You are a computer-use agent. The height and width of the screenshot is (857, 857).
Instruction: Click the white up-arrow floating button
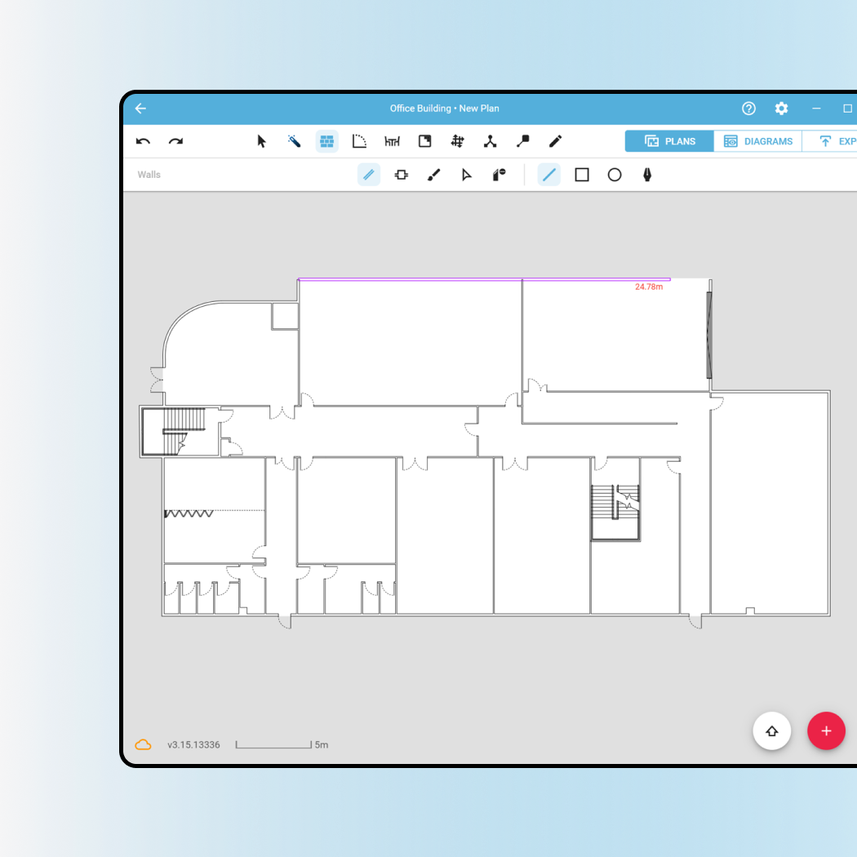point(772,730)
